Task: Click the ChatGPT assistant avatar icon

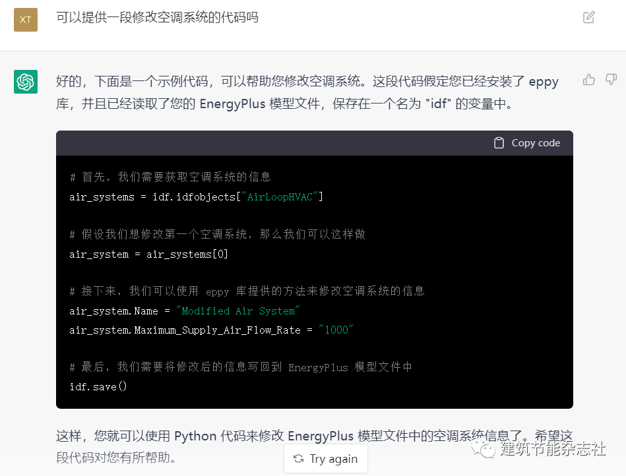Action: point(25,82)
